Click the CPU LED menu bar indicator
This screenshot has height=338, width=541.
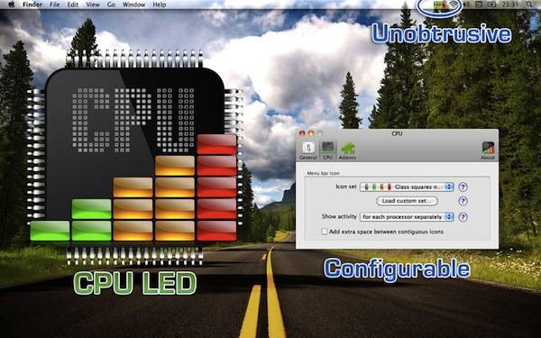point(440,5)
